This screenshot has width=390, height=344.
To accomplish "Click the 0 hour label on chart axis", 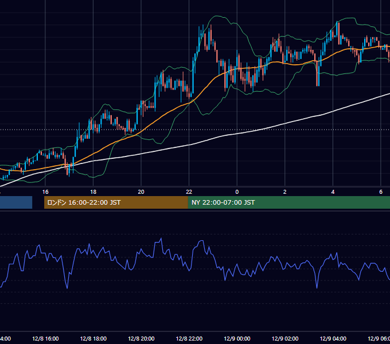I will [237, 192].
